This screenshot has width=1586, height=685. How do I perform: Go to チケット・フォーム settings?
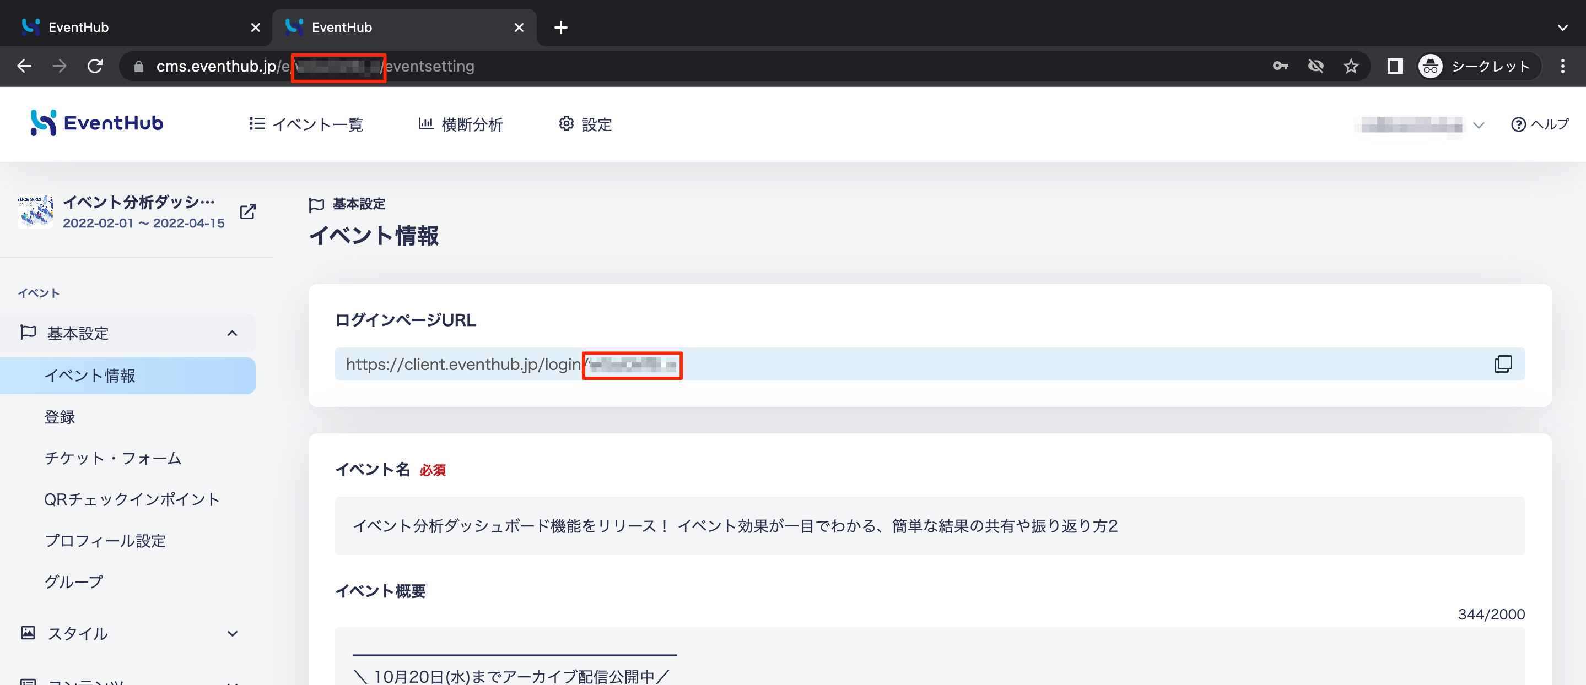click(x=112, y=458)
